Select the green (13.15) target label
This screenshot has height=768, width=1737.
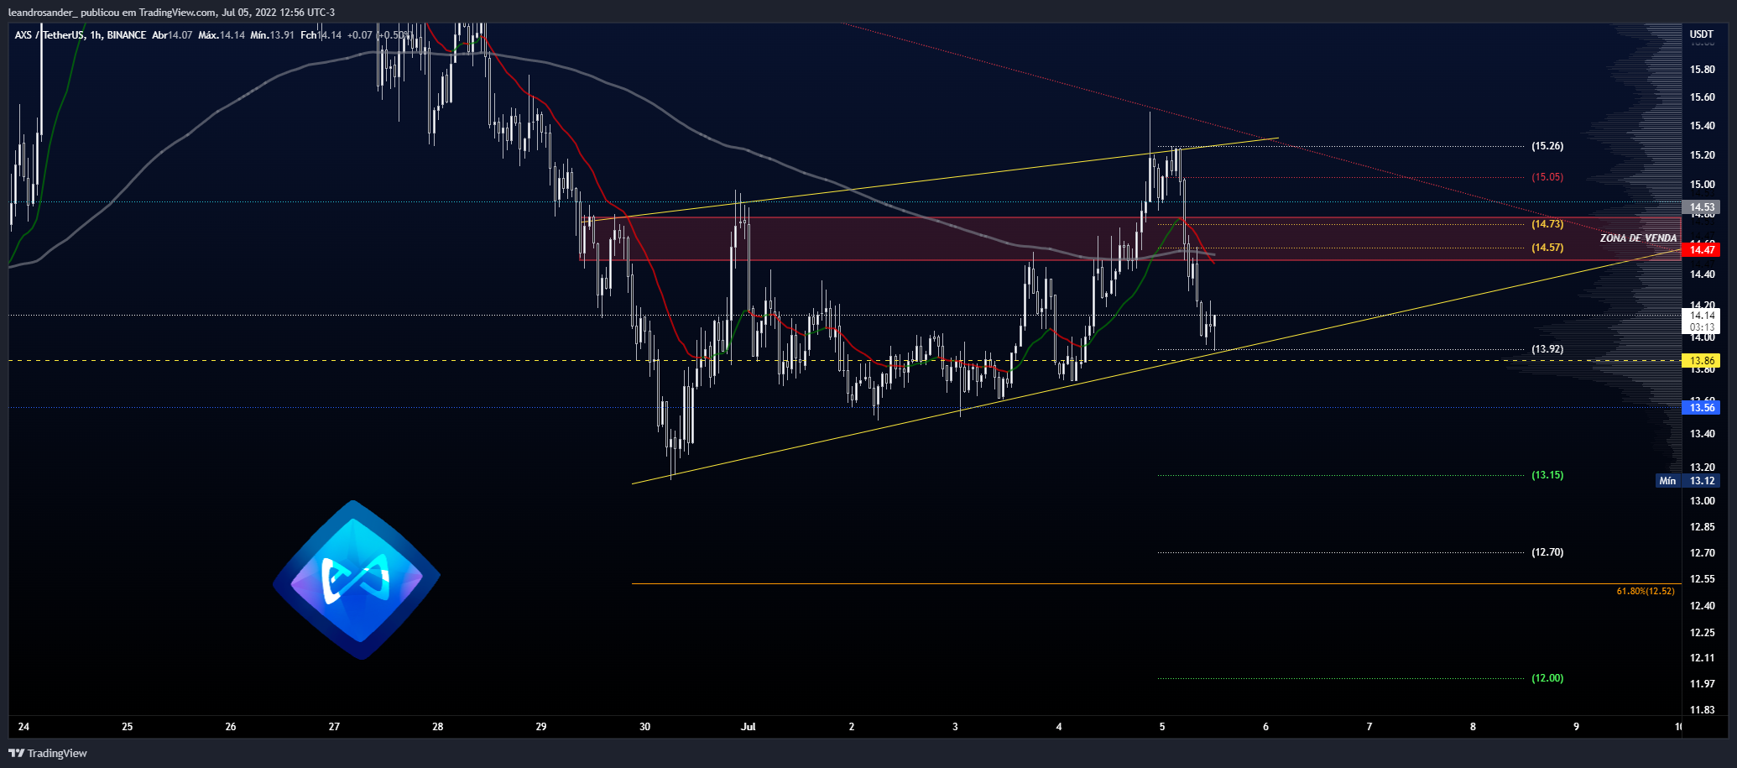[1547, 475]
